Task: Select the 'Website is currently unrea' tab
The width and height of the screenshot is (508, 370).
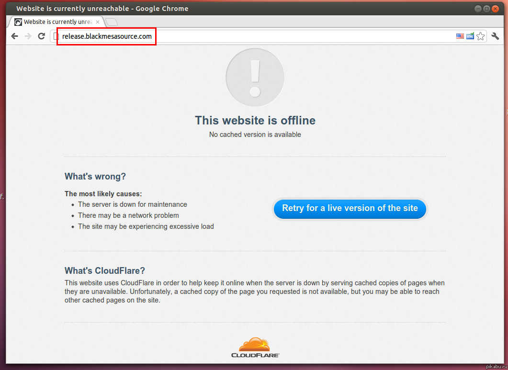Action: coord(56,22)
